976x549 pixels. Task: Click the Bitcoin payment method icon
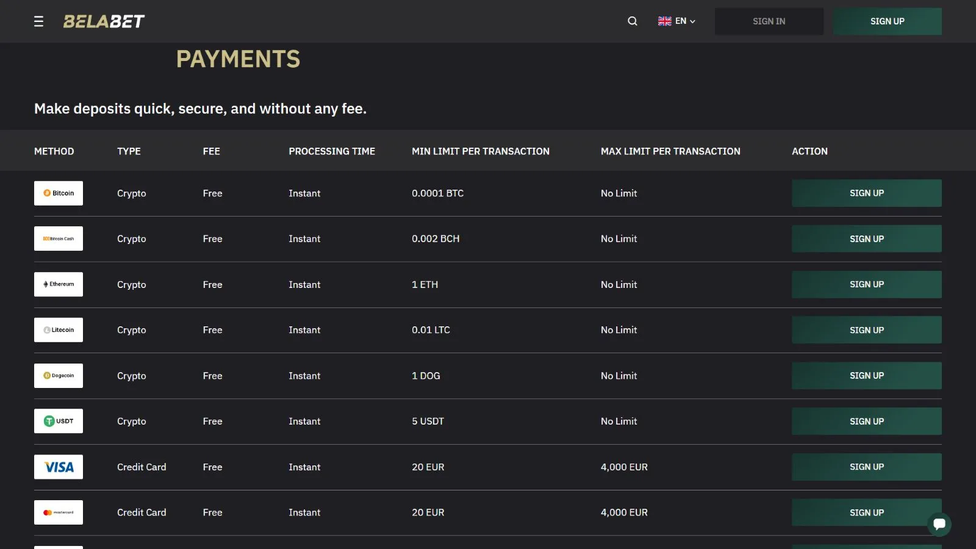(x=59, y=193)
